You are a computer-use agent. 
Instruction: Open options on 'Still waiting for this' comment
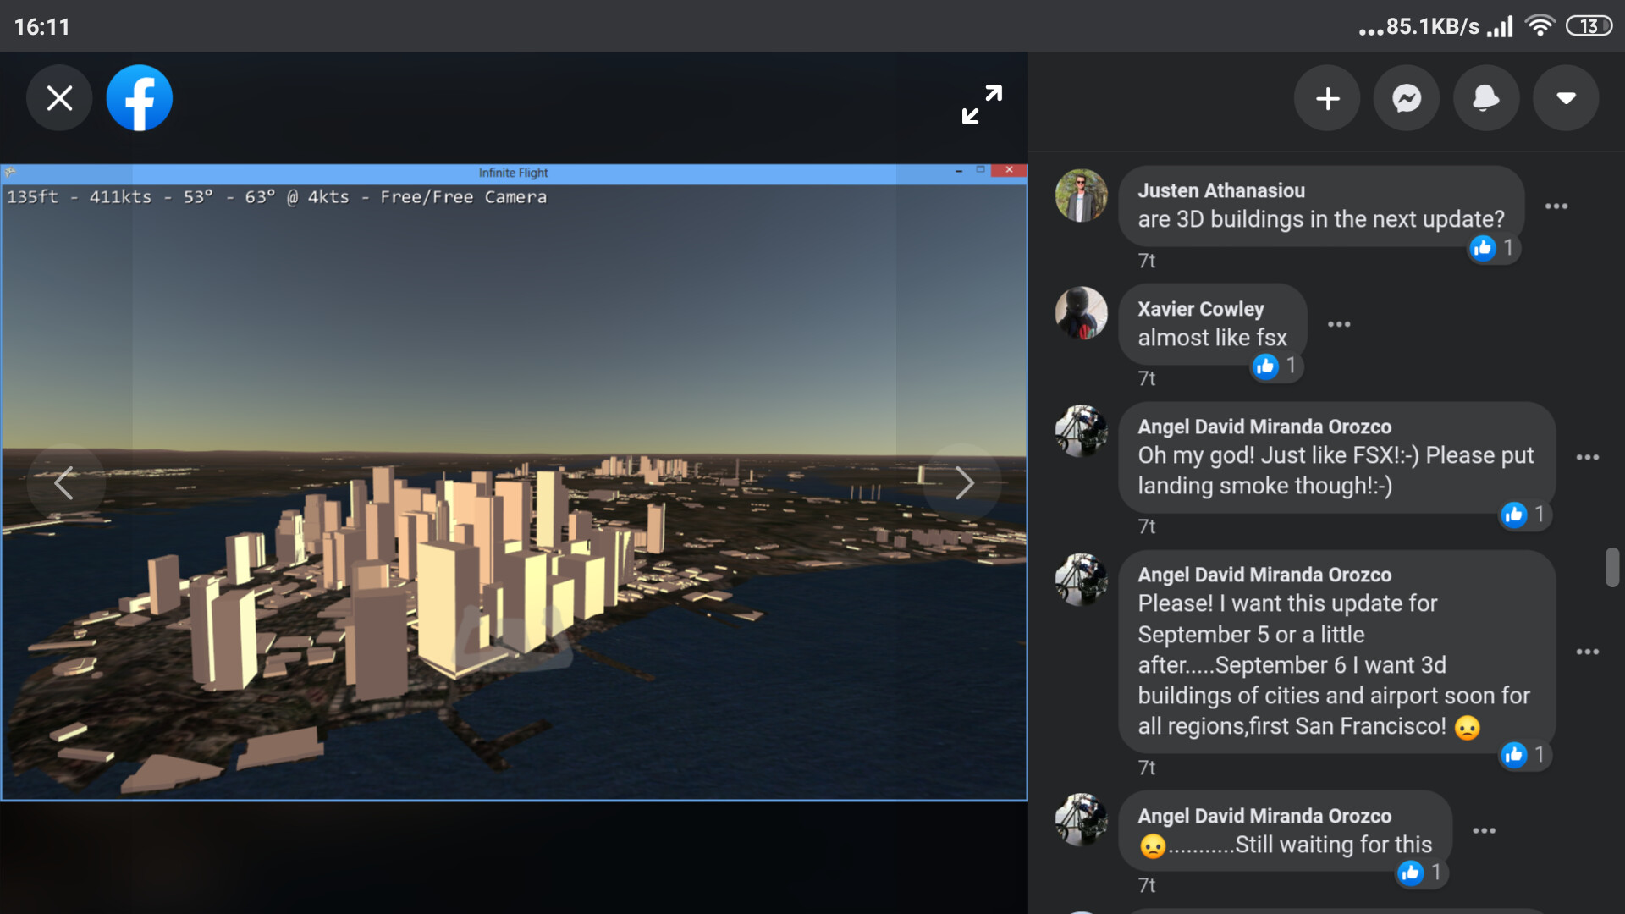(1484, 831)
